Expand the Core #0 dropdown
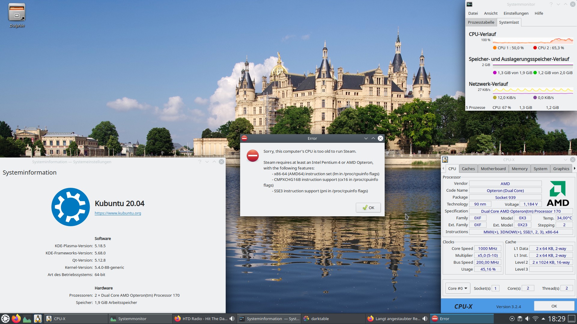 pyautogui.click(x=457, y=288)
